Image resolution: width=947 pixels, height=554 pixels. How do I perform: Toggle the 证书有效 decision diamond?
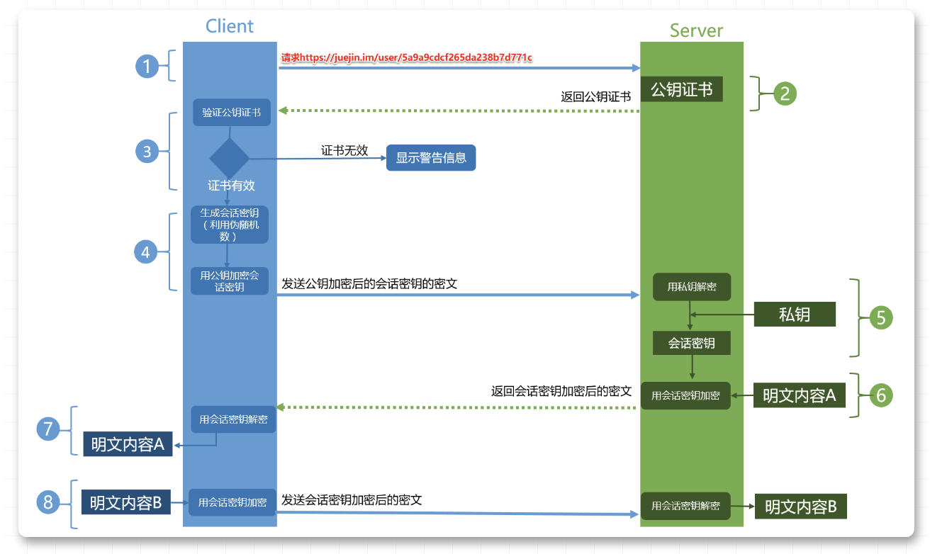(x=230, y=159)
